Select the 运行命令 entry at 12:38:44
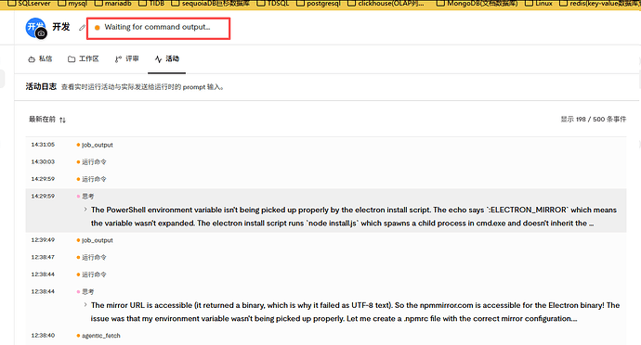The image size is (641, 345). [326, 275]
